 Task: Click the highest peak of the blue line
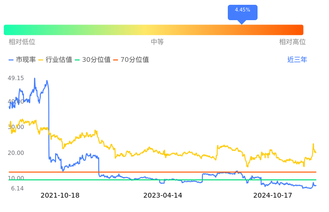tap(35, 78)
